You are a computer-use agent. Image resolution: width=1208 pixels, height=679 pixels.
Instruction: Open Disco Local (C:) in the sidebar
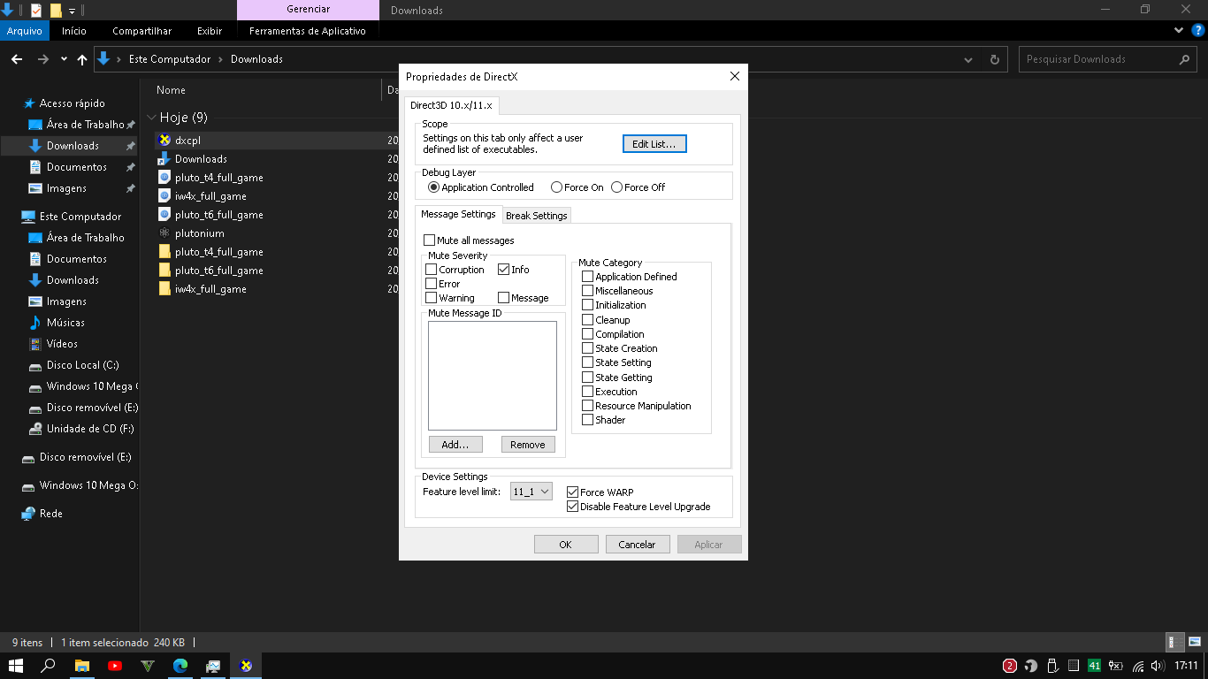[82, 365]
